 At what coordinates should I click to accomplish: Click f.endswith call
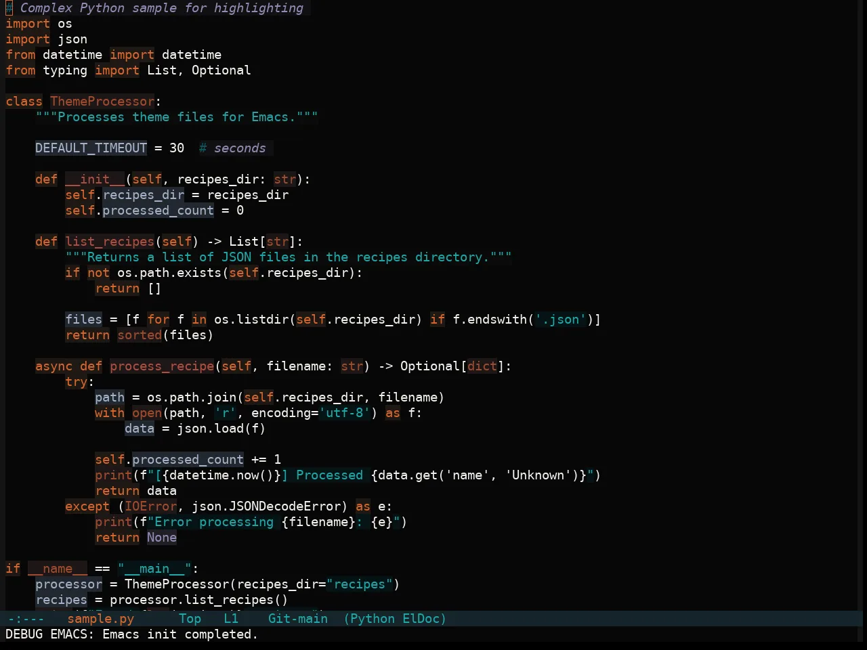click(490, 320)
